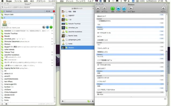Open the gear options button in contact card

click(x=44, y=27)
